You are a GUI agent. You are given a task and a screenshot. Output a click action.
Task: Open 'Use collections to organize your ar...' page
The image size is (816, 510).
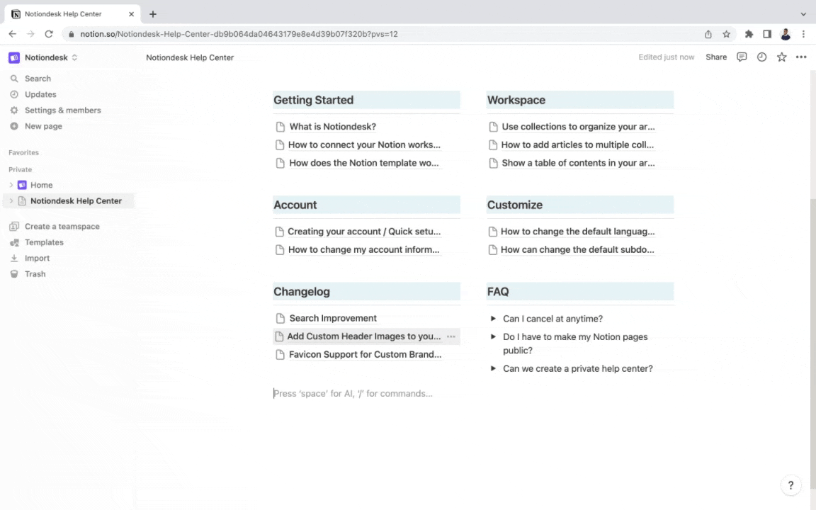tap(578, 127)
